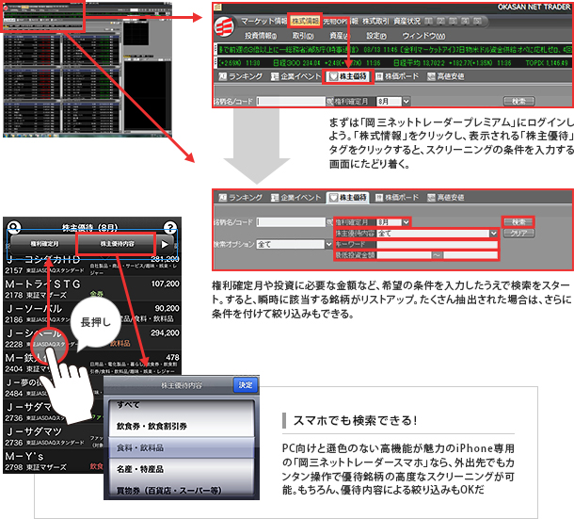Click the 107,200 price value

point(165,284)
